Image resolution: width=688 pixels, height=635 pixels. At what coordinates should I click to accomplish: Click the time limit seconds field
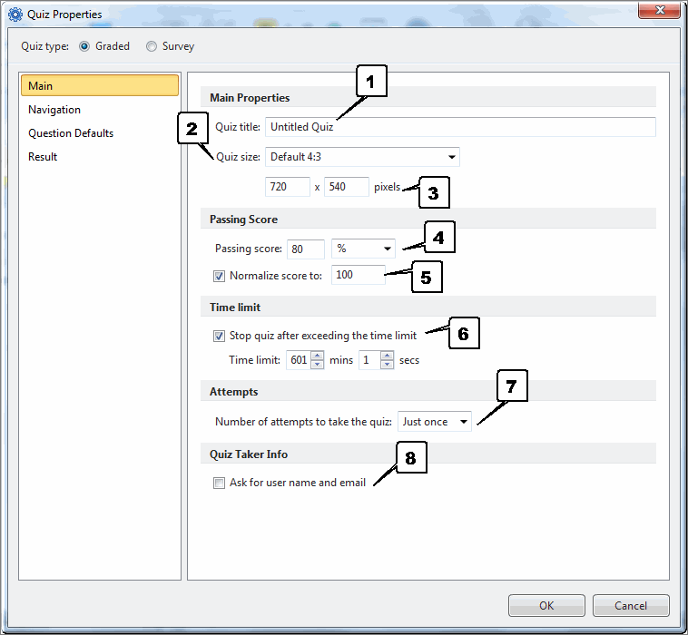369,360
